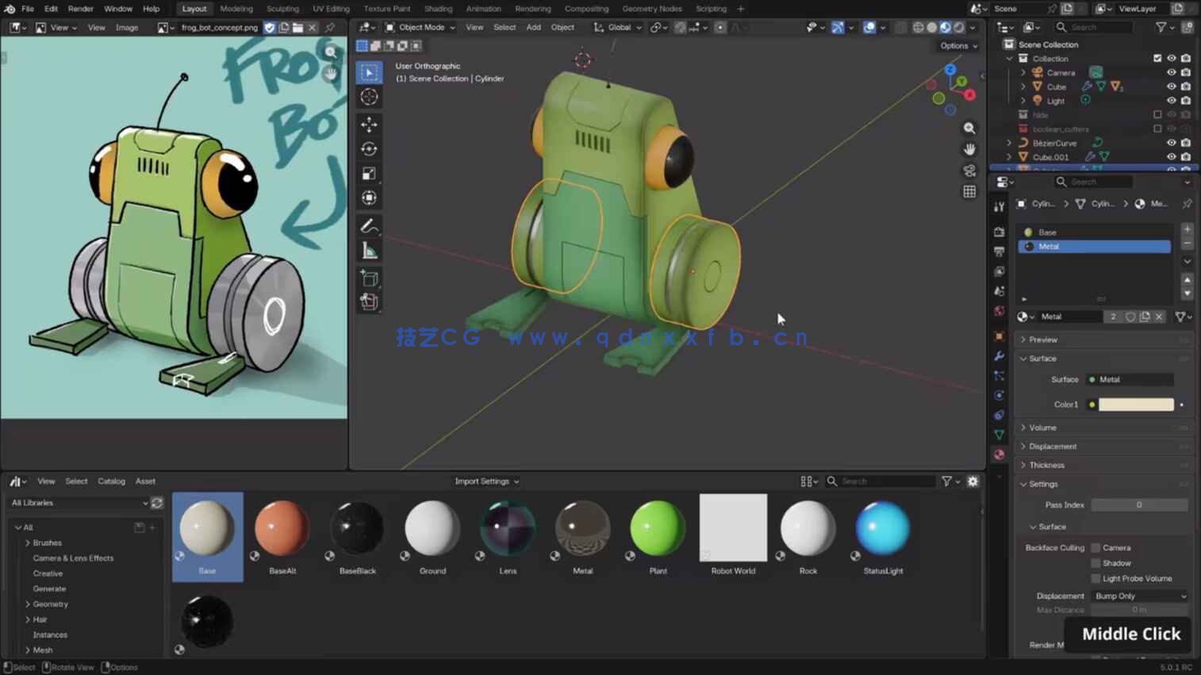This screenshot has height=675, width=1201.
Task: Select the Add Cube tool
Action: tap(369, 278)
